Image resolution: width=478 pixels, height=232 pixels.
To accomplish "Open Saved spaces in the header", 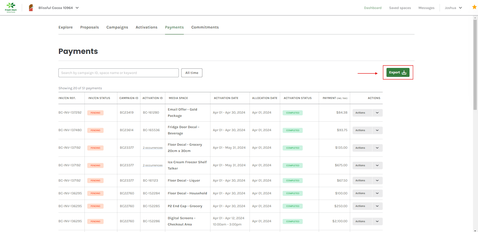I will [400, 8].
